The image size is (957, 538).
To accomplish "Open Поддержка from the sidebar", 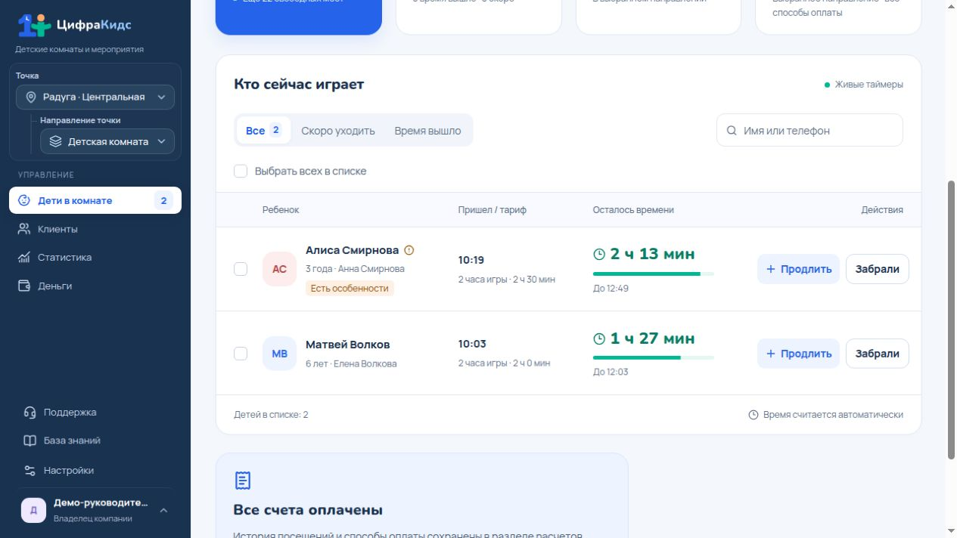I will pyautogui.click(x=95, y=413).
